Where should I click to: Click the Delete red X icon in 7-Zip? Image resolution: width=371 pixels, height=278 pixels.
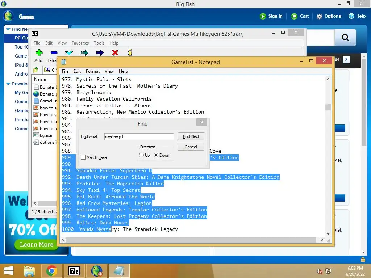pyautogui.click(x=115, y=52)
